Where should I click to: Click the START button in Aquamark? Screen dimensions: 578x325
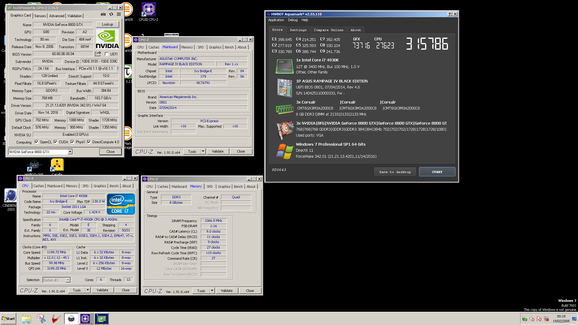click(x=437, y=172)
